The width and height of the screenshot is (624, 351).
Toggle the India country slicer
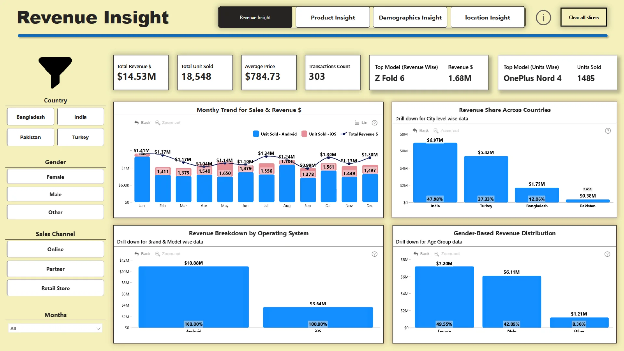(80, 117)
